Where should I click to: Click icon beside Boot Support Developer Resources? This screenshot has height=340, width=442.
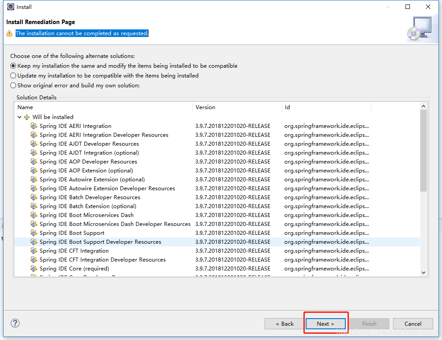(x=34, y=242)
